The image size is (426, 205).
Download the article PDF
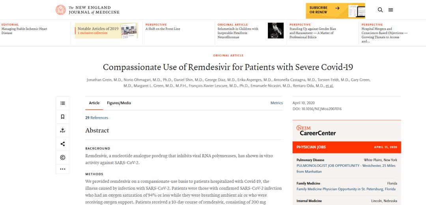(x=62, y=130)
